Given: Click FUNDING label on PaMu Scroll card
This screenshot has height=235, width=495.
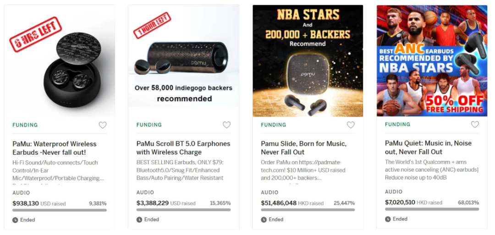Looking at the screenshot, I should pos(149,125).
